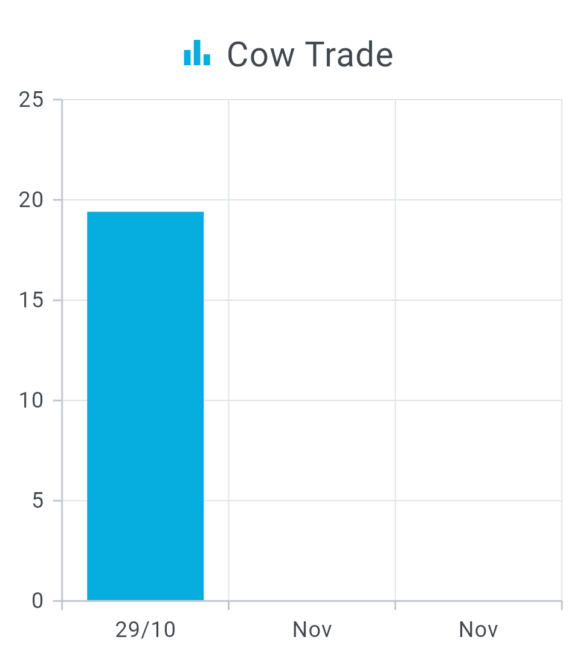The width and height of the screenshot is (580, 663).
Task: Click the 5 y-axis label
Action: [x=37, y=501]
